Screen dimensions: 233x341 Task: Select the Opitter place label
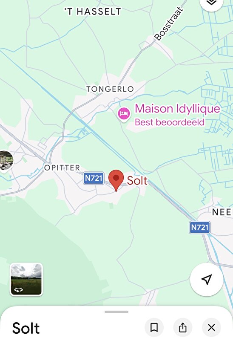click(62, 168)
